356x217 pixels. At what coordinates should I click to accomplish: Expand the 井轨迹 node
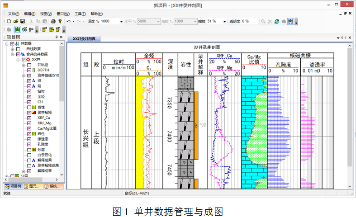(24, 65)
